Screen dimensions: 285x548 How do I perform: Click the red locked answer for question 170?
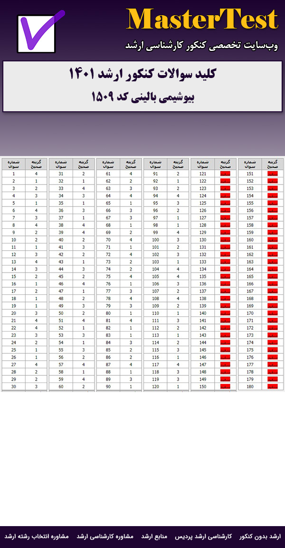(x=273, y=313)
